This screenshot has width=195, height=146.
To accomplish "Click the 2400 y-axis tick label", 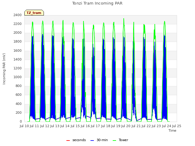I will 18,15.
